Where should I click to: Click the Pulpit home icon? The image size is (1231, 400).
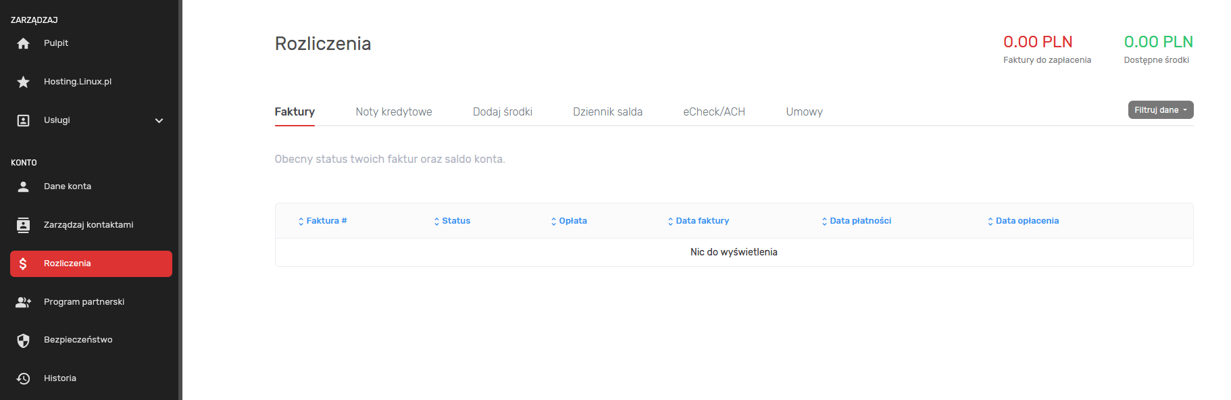(24, 43)
